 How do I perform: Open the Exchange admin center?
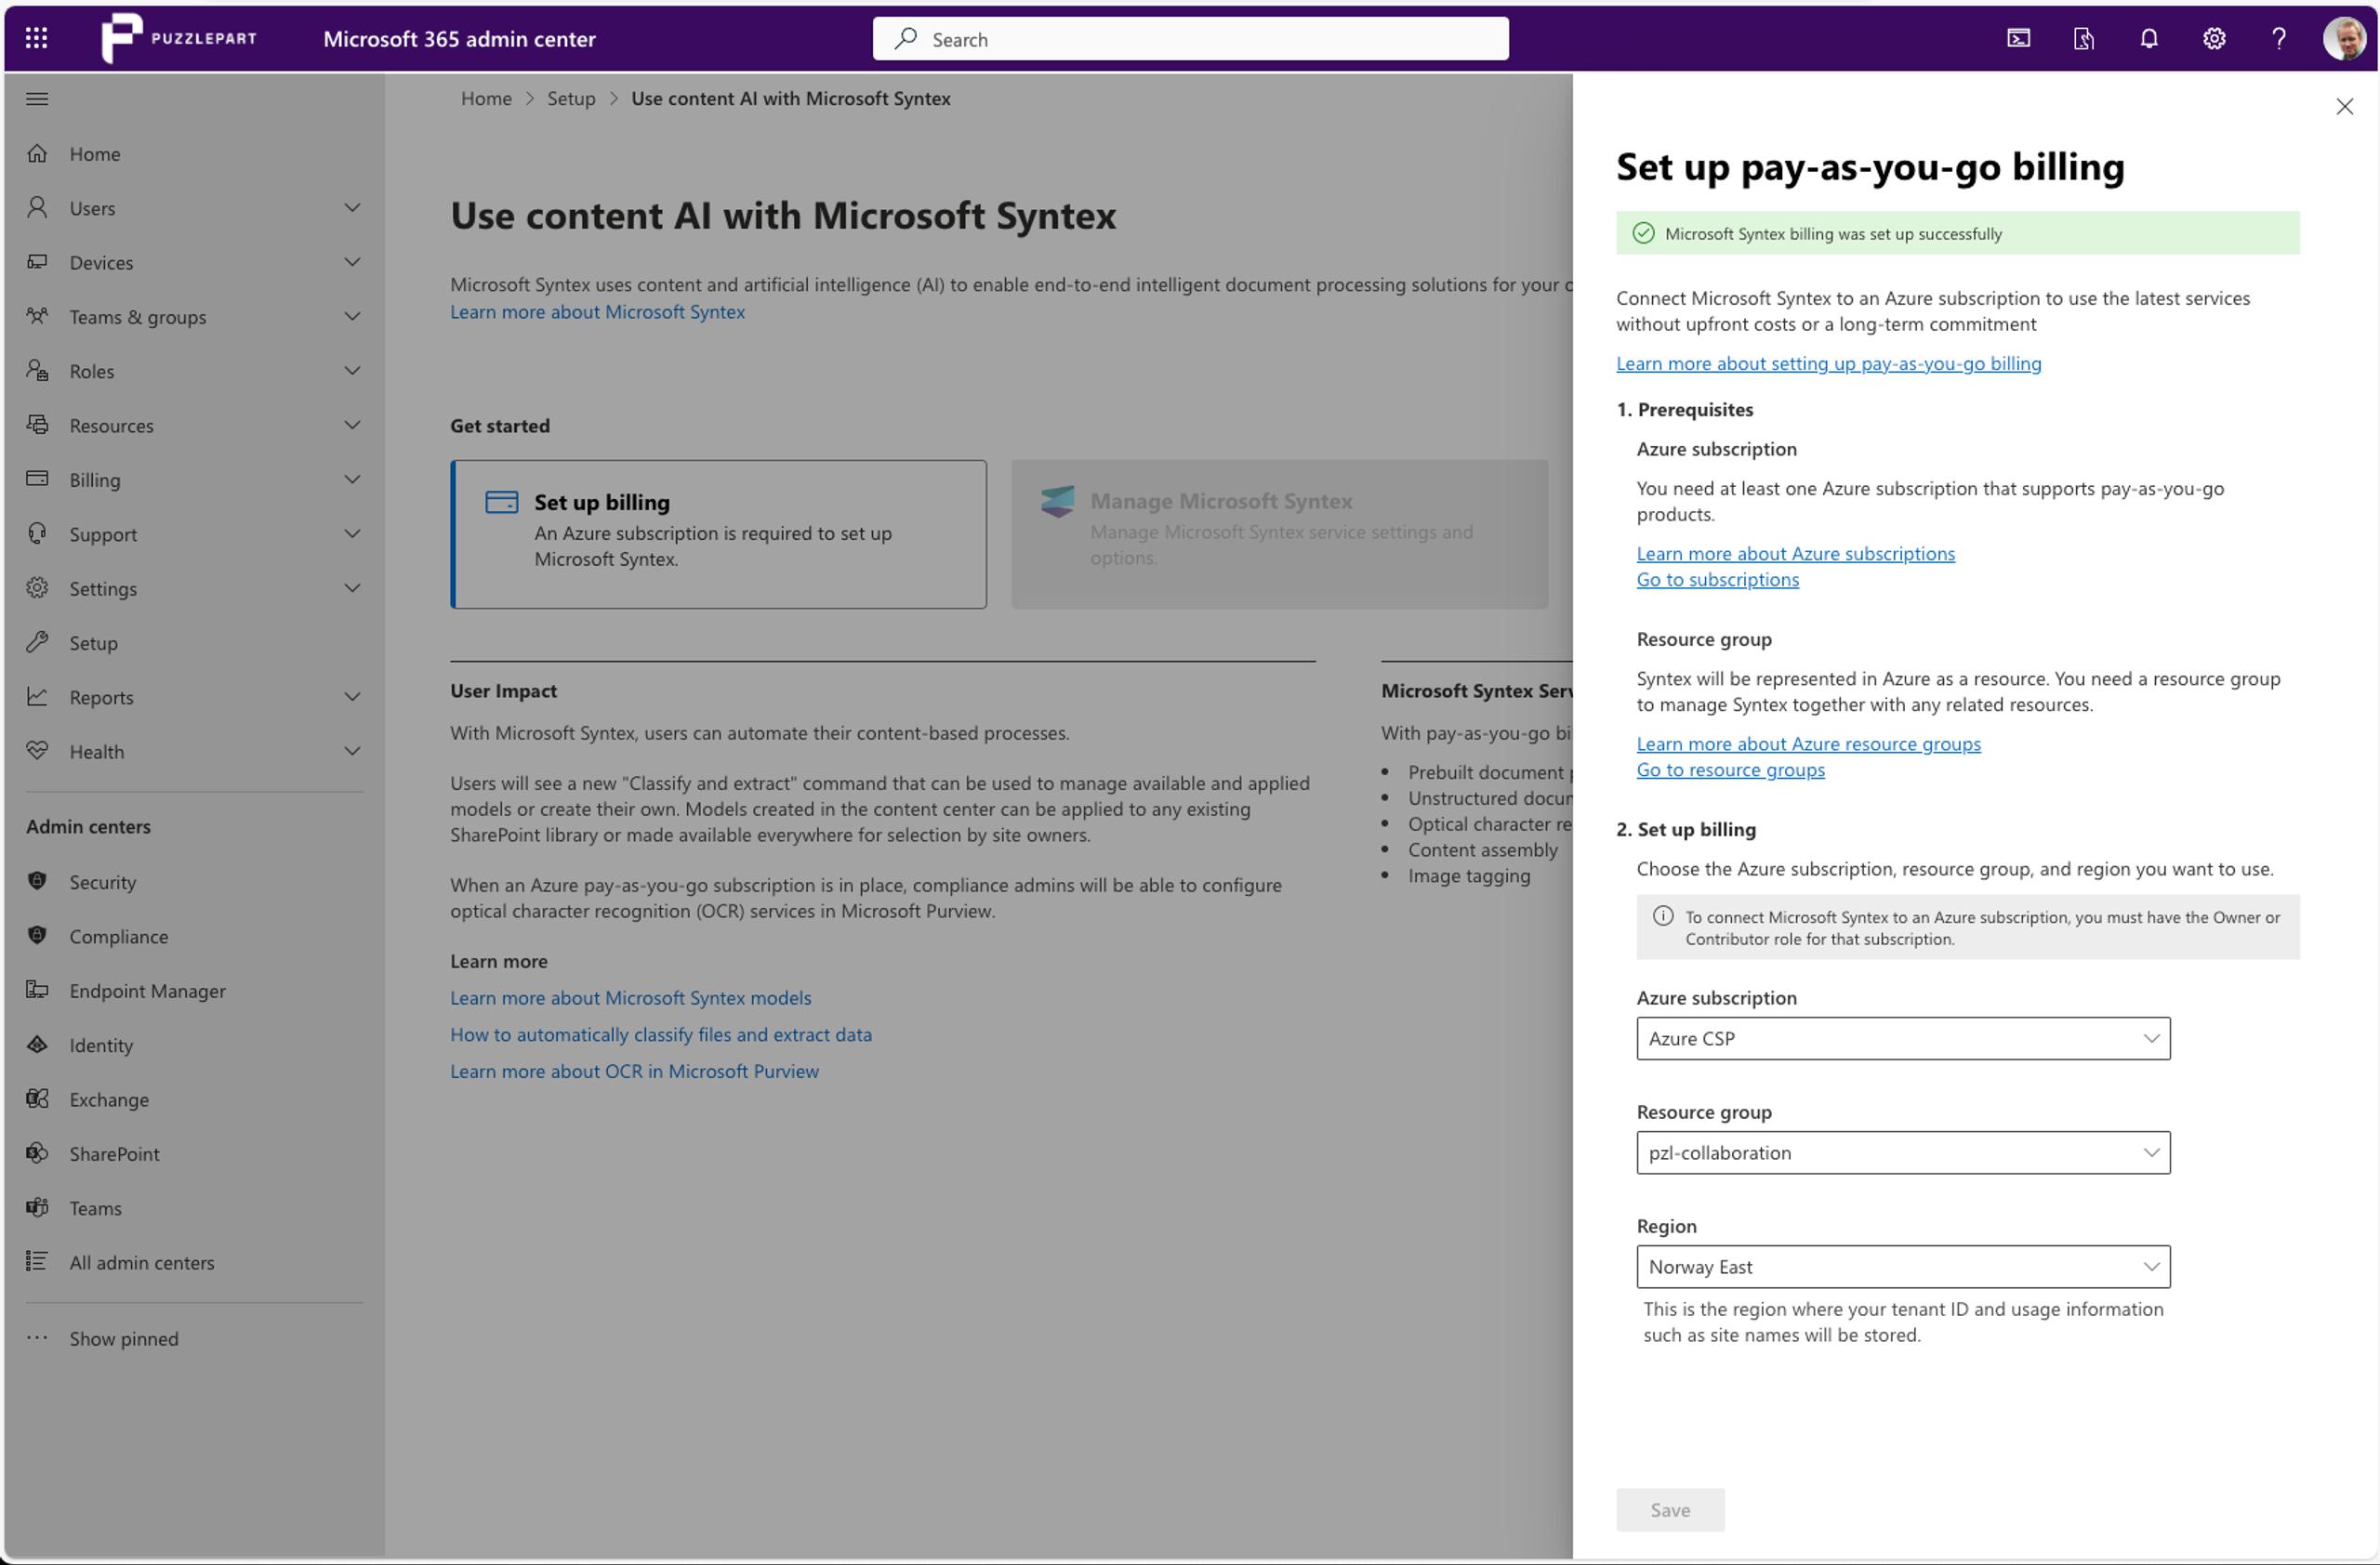(x=108, y=1099)
